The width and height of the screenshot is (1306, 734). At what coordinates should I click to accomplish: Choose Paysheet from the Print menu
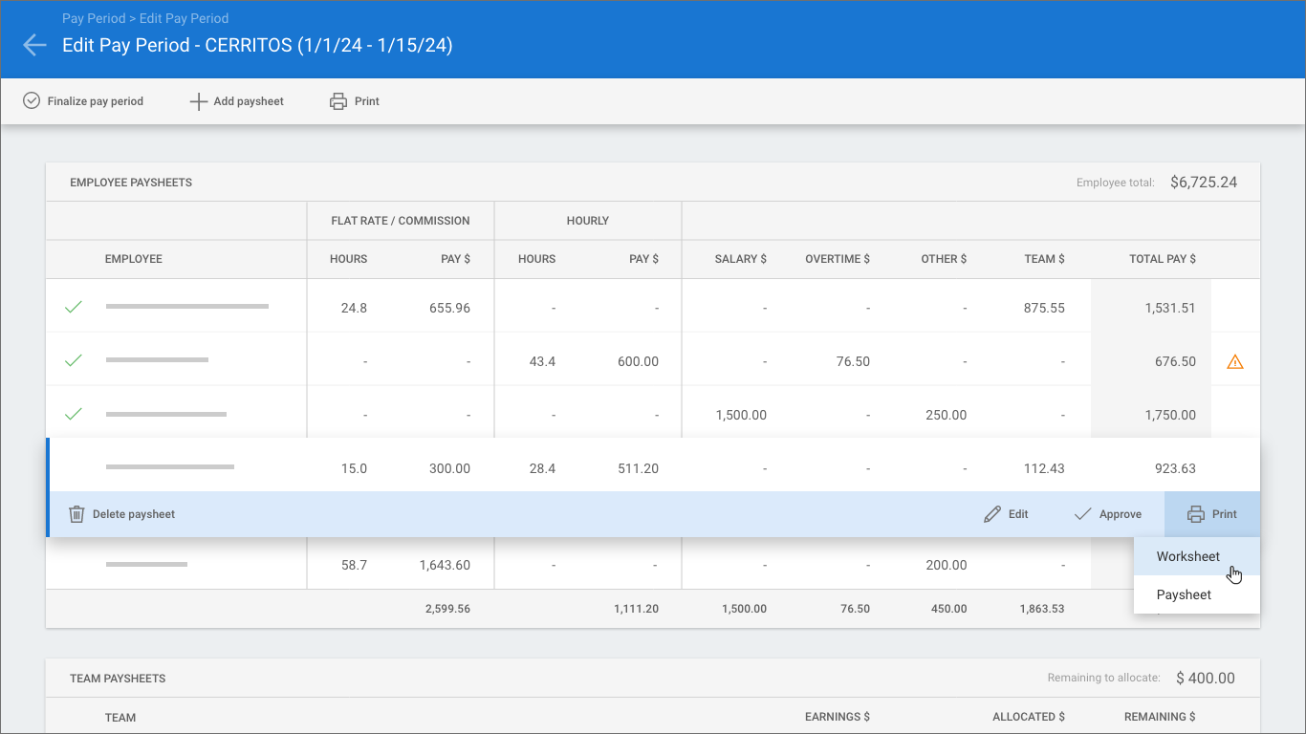[1197, 594]
